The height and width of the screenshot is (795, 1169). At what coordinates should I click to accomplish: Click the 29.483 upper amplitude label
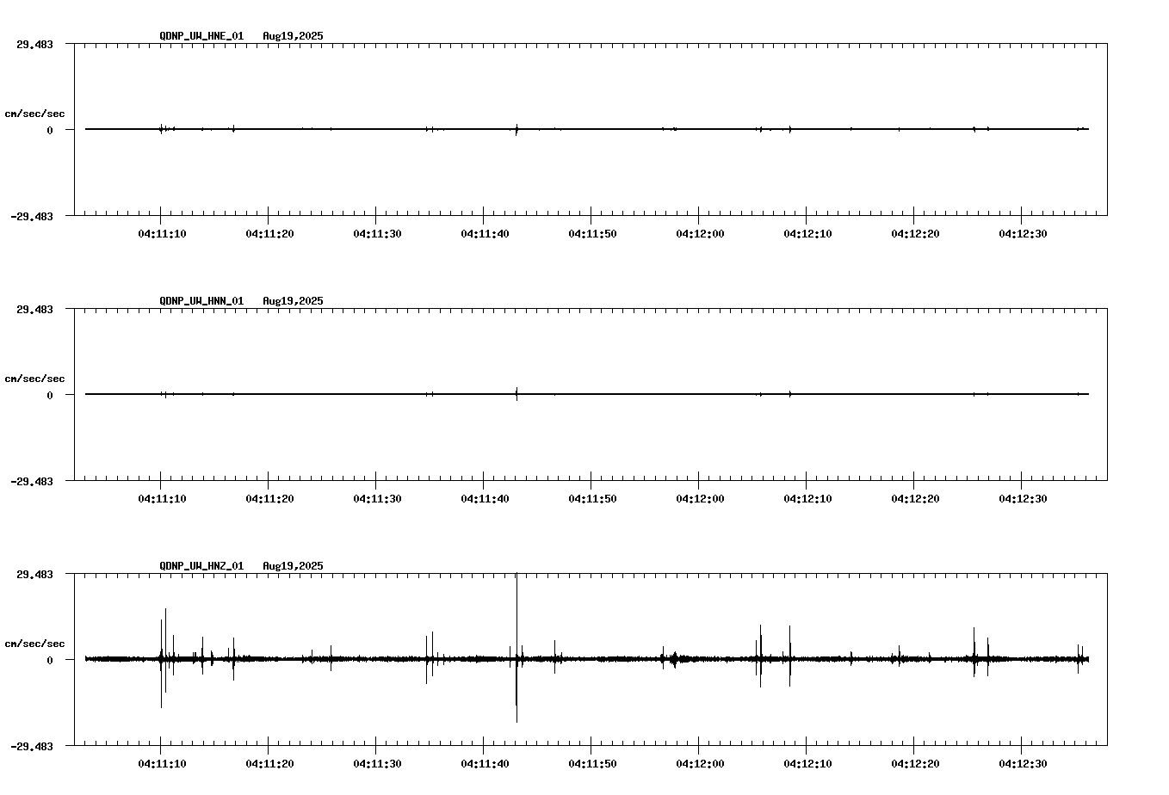coord(33,42)
